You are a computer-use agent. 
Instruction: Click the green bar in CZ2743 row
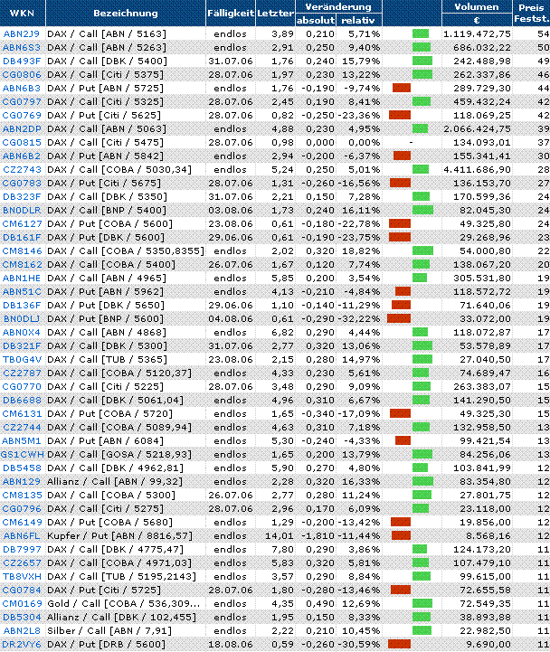coord(421,170)
